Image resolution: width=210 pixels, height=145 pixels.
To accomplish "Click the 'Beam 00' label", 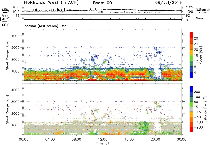I will (102, 3).
